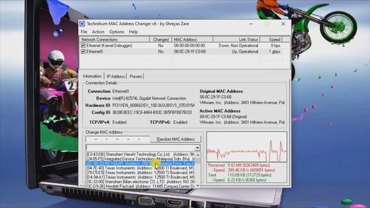370x208 pixels.
Task: Click the Random MAC Address button
Action: (176, 139)
